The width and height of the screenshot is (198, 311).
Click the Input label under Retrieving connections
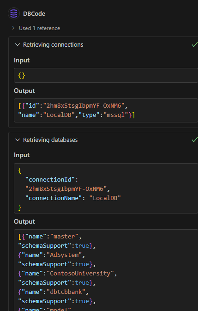coord(22,60)
